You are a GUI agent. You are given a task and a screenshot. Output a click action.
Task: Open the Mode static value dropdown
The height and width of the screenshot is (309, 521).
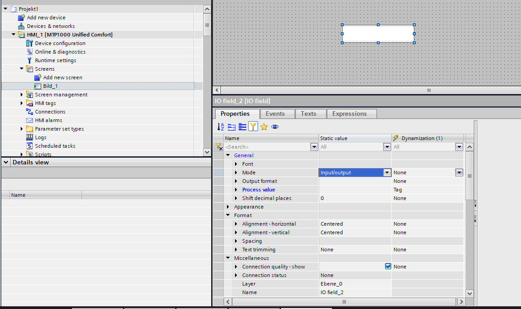387,173
